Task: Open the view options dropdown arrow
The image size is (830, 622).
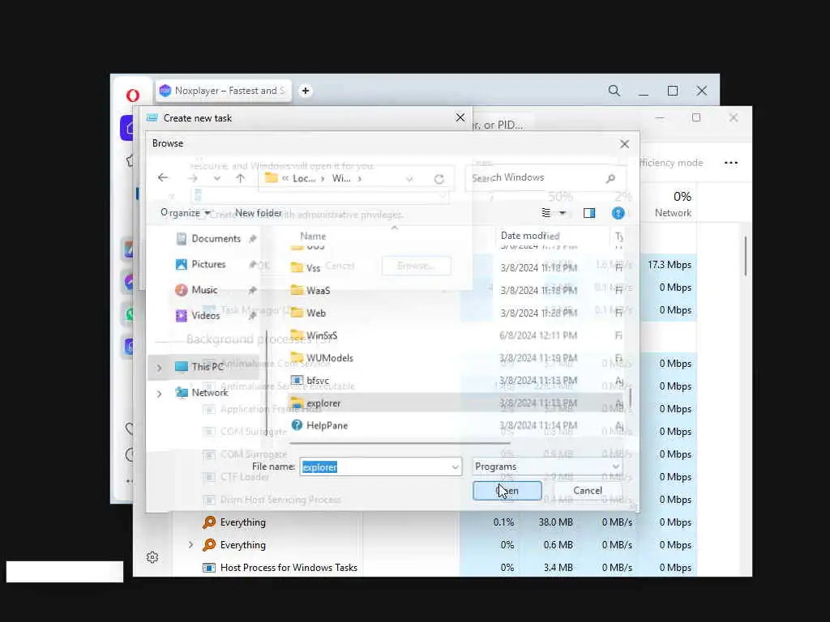Action: pyautogui.click(x=563, y=213)
